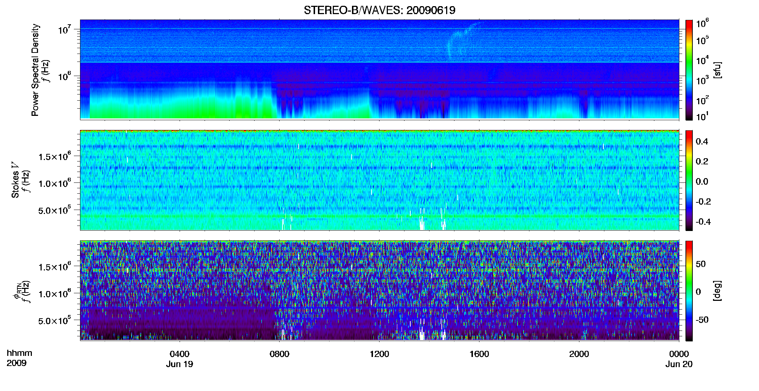Click the 1600 time tick label
The height and width of the screenshot is (391, 759).
479,354
